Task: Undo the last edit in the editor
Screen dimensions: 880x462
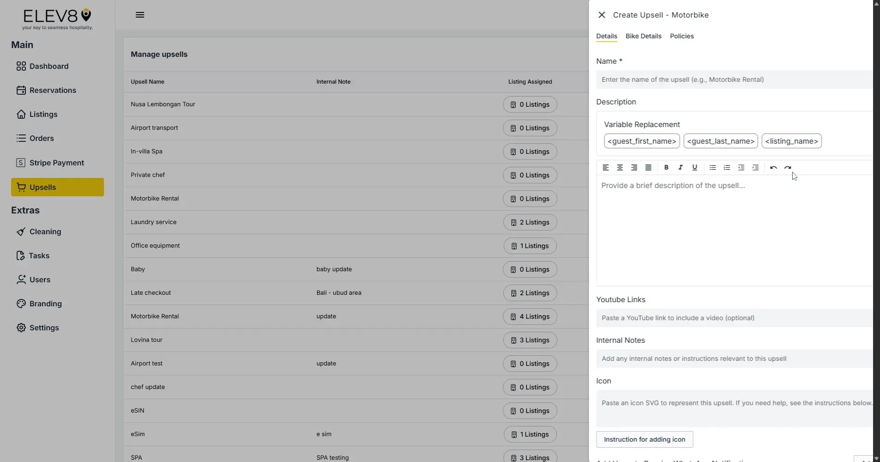Action: click(x=773, y=167)
